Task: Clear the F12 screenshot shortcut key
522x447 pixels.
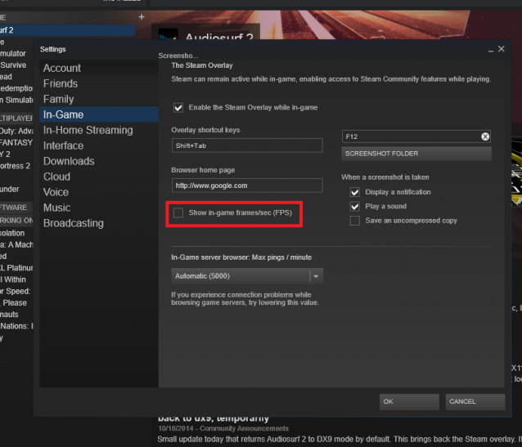Action: click(485, 136)
